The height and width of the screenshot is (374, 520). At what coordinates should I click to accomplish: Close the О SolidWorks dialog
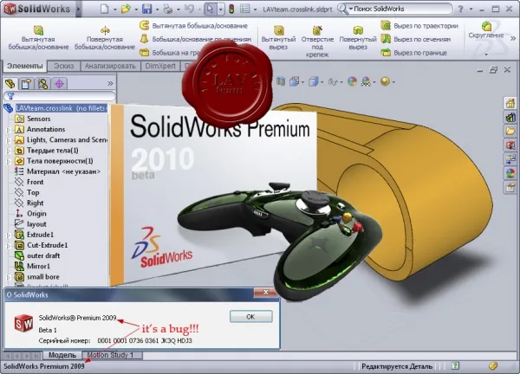point(265,292)
